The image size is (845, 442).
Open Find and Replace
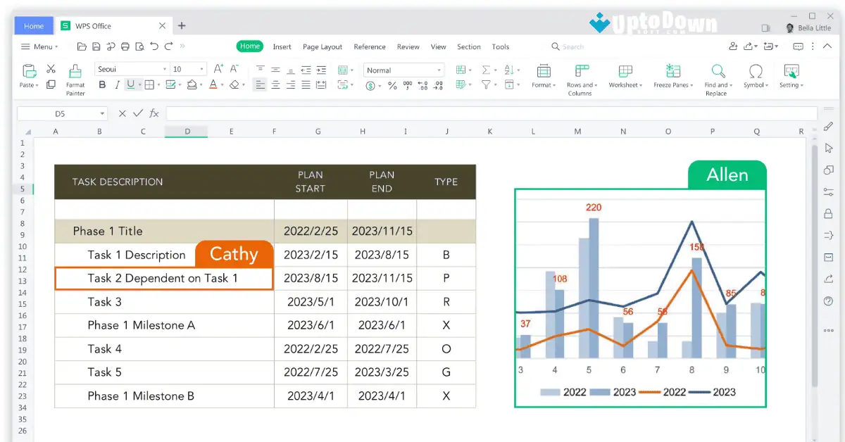point(718,77)
